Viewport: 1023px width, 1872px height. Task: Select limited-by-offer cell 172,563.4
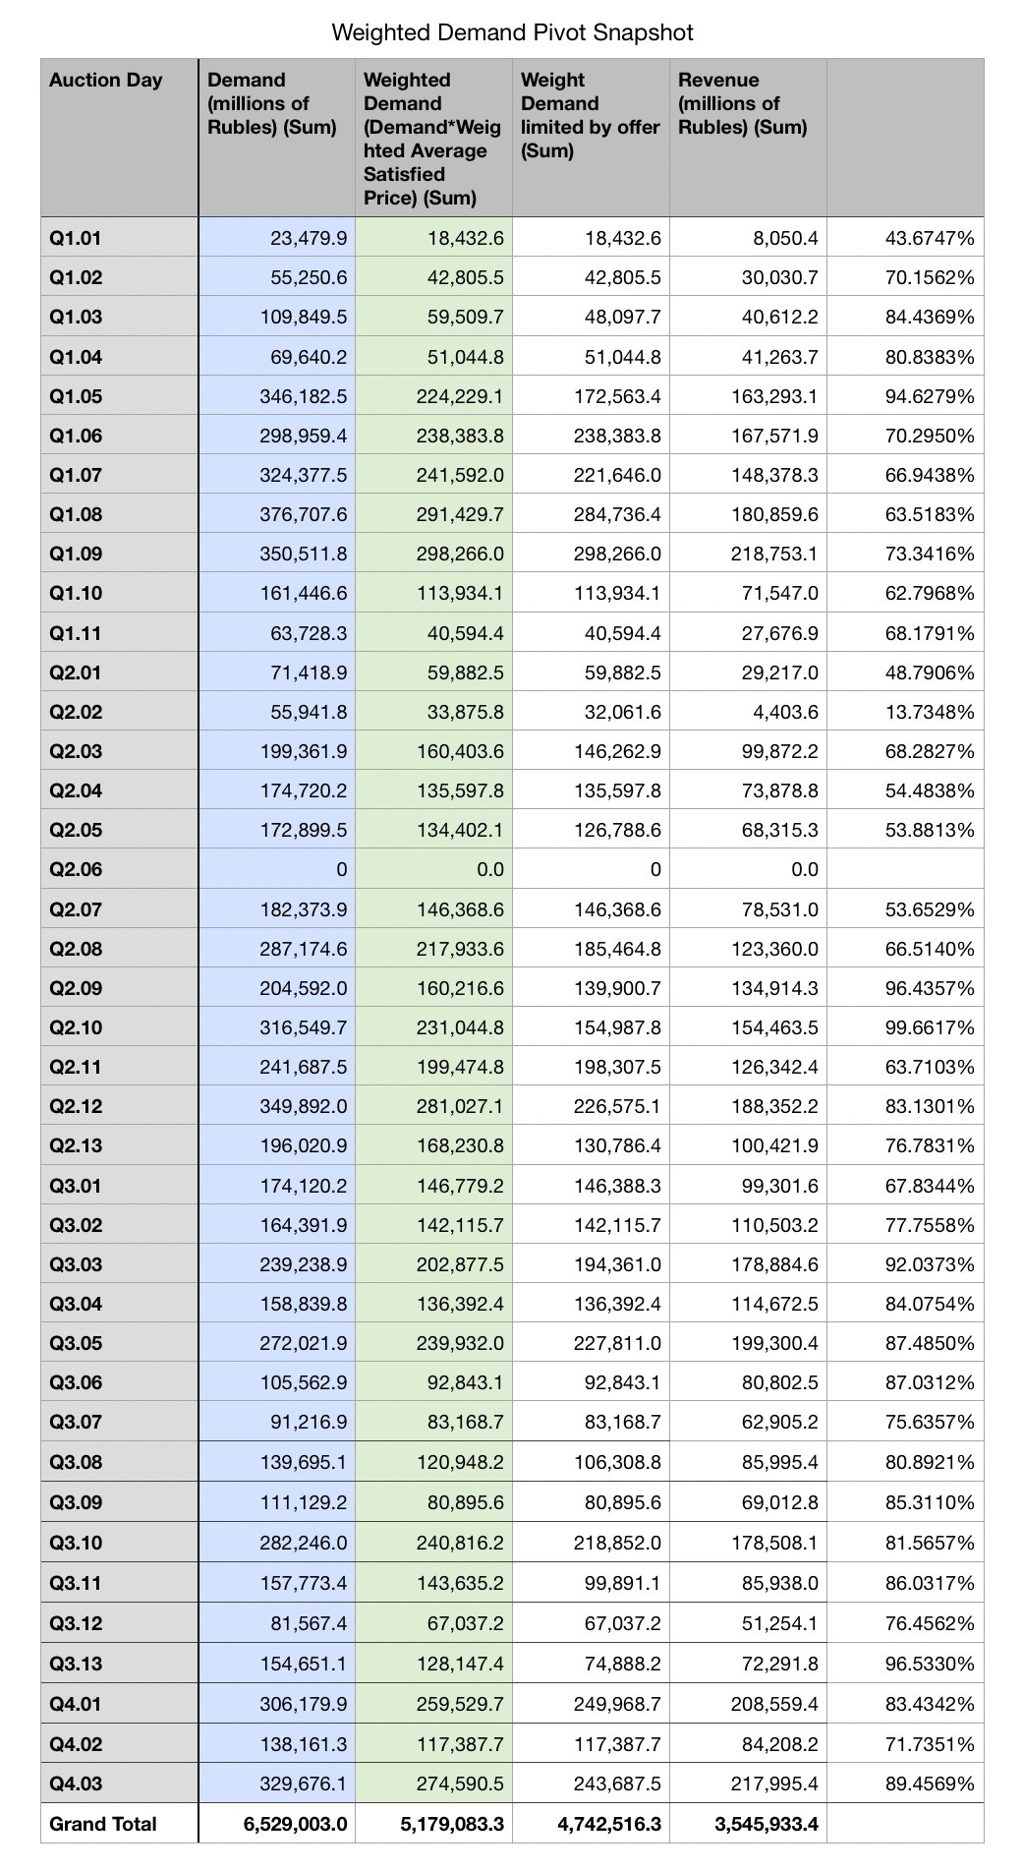592,396
